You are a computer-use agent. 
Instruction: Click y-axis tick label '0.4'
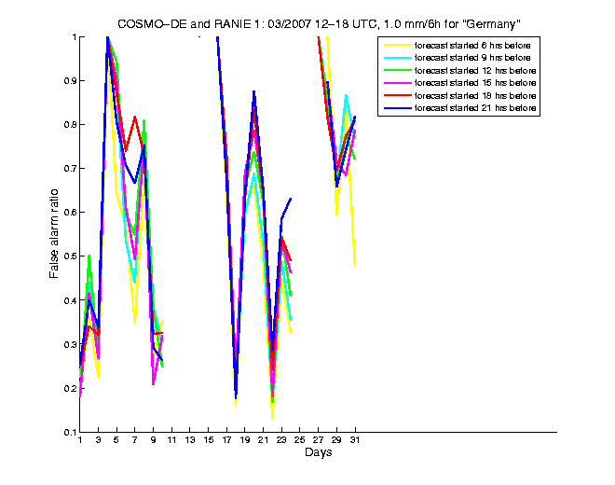pos(70,300)
